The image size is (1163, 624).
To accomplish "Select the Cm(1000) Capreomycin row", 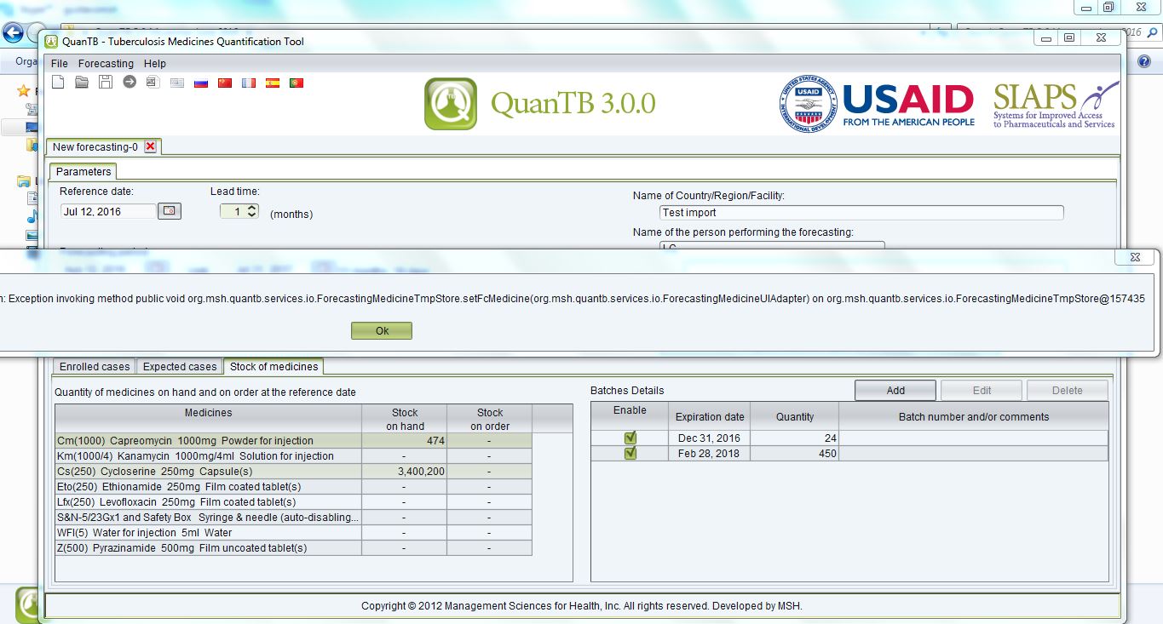I will [294, 441].
